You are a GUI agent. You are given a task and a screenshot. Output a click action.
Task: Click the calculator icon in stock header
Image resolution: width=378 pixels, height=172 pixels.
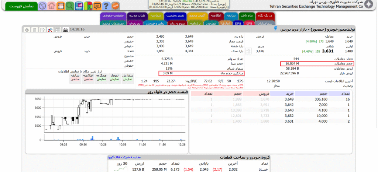(35, 30)
